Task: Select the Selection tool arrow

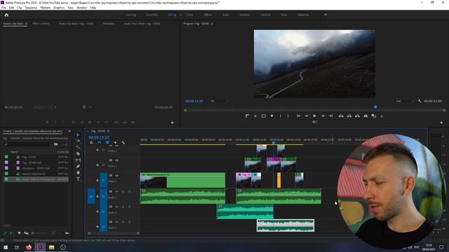Action: [78, 134]
